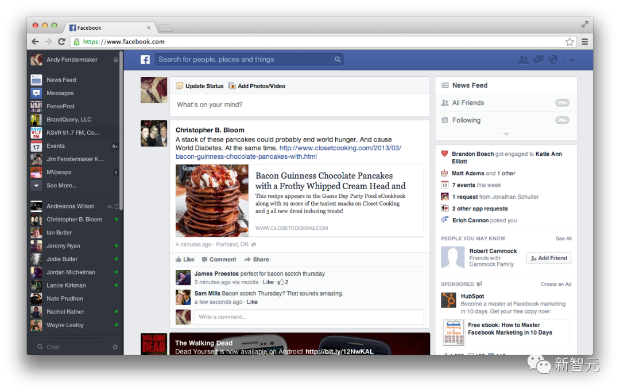Click the search magnifier icon
Image resolution: width=620 pixels, height=392 pixels.
click(x=338, y=60)
